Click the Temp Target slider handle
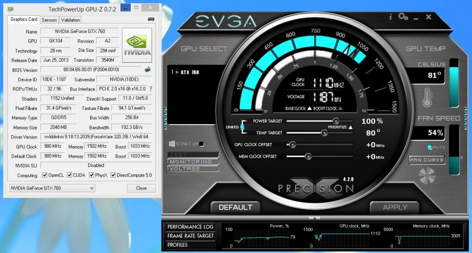Image resolution: width=472 pixels, height=253 pixels. 324,133
